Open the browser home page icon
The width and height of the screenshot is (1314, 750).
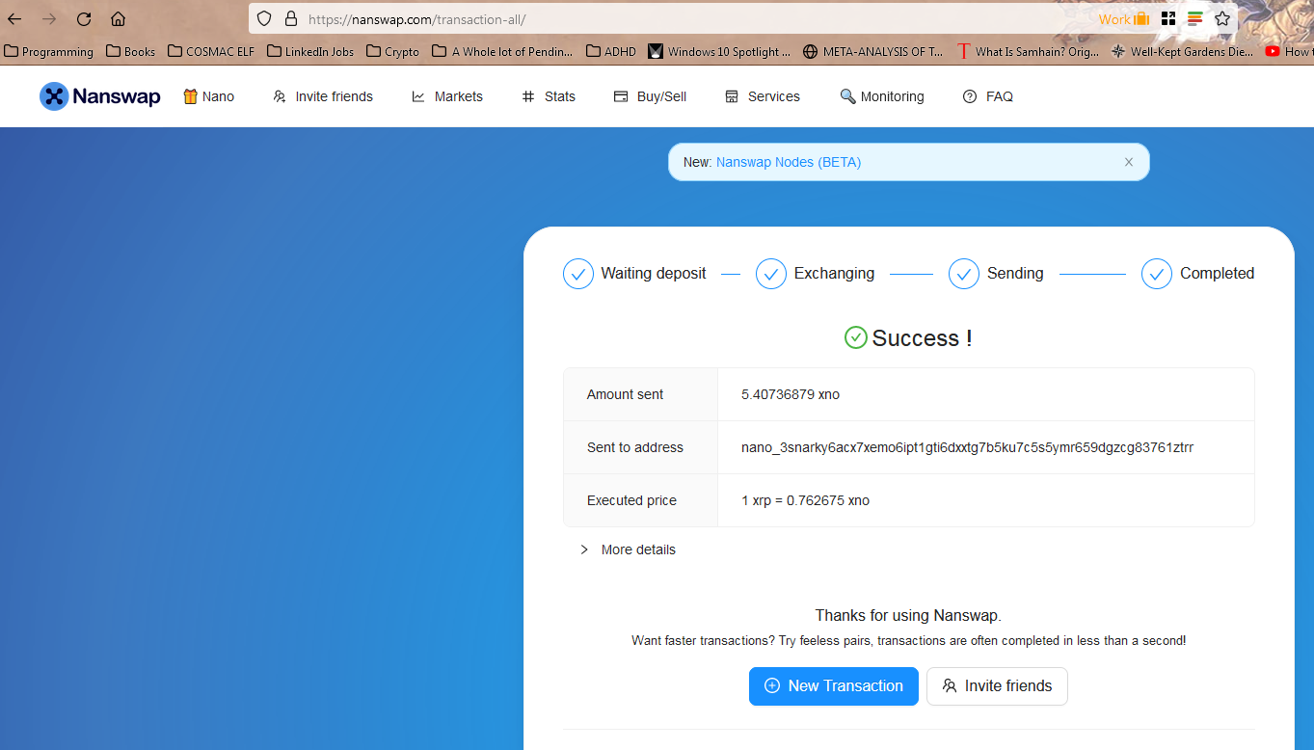118,19
